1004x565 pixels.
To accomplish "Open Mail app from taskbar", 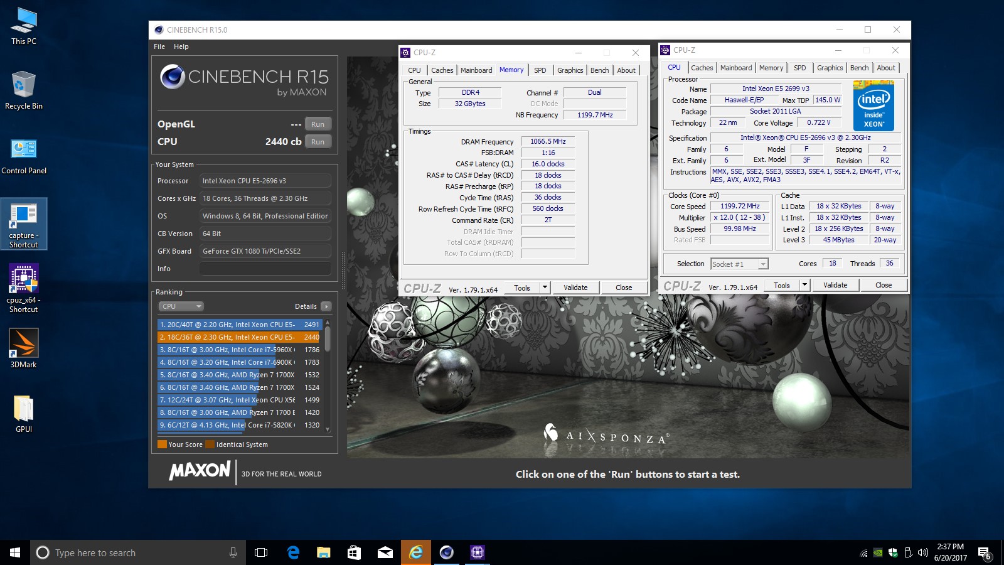I will [385, 552].
